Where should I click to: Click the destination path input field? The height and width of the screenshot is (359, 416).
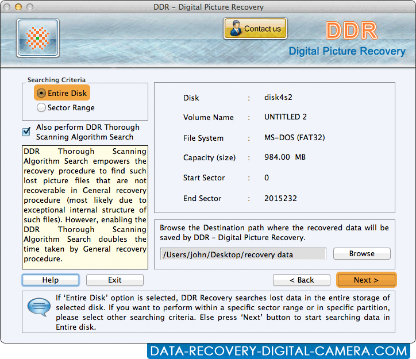coord(243,254)
